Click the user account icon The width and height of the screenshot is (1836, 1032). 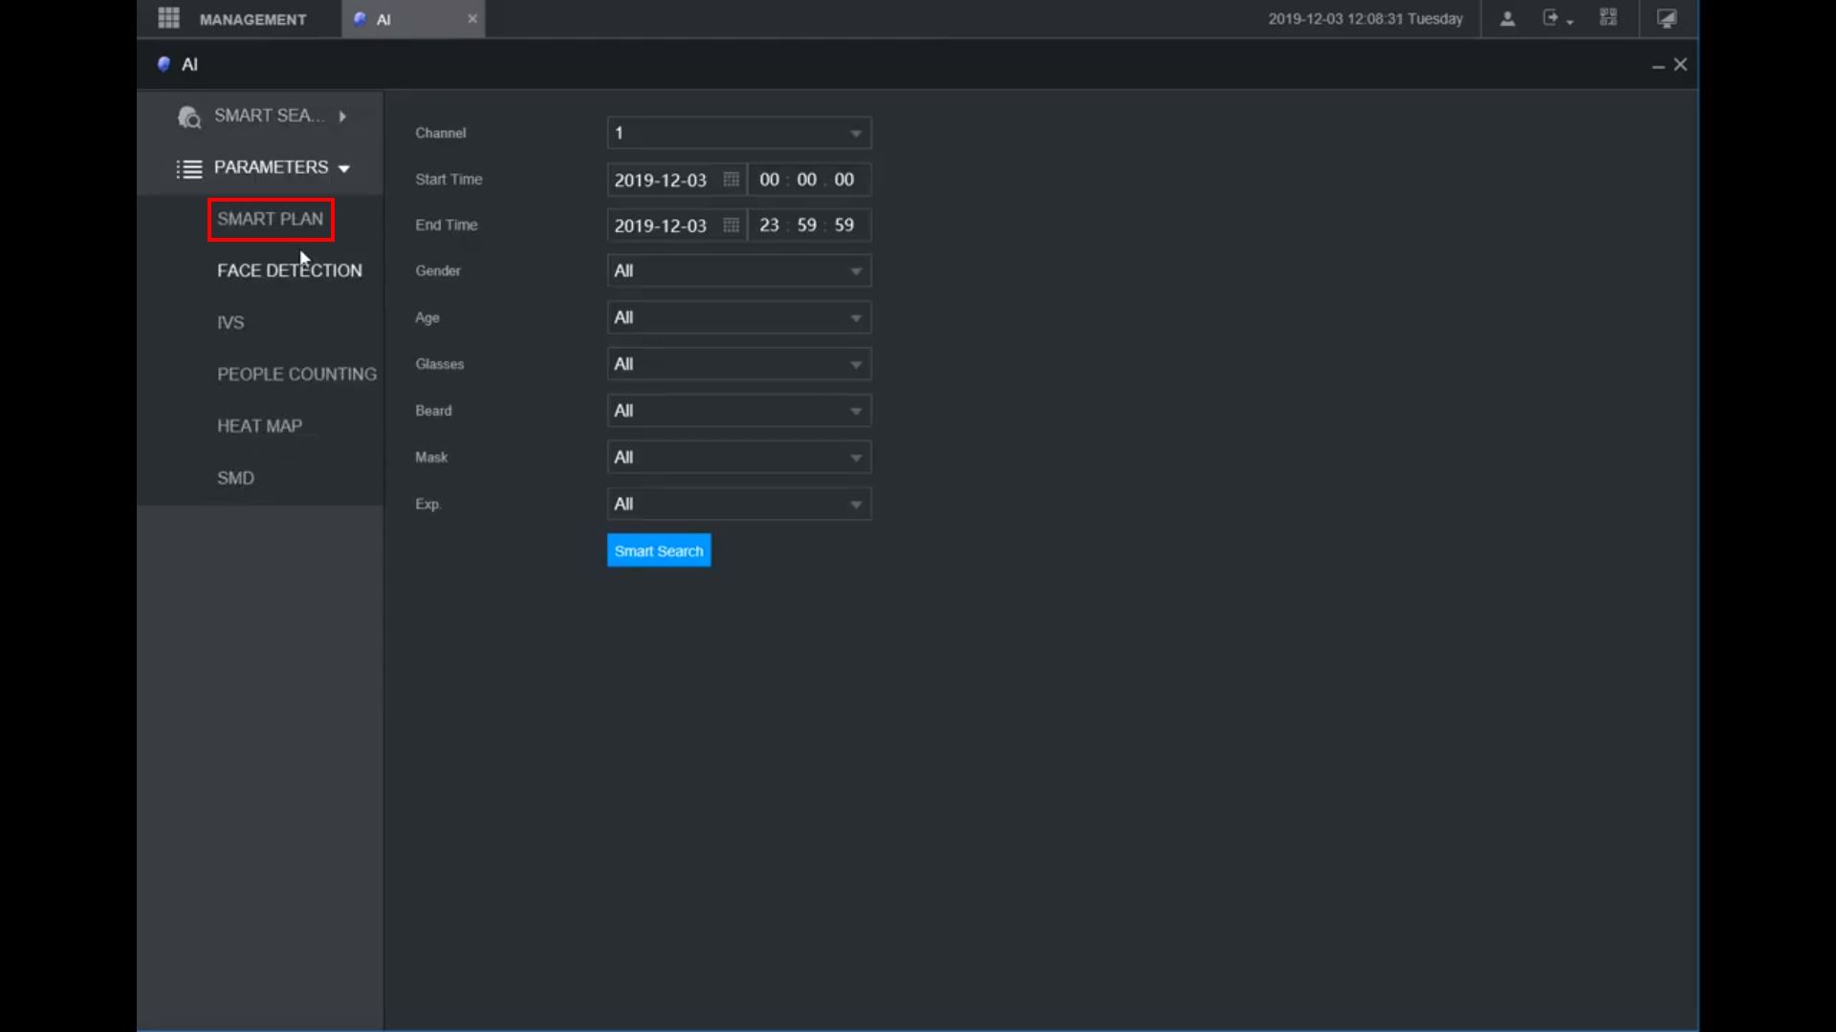1507,18
